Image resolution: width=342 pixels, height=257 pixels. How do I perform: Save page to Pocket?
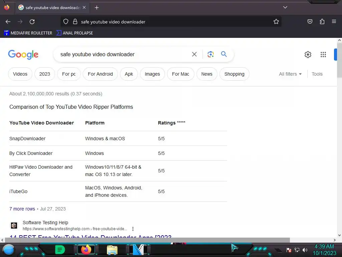[x=310, y=21]
